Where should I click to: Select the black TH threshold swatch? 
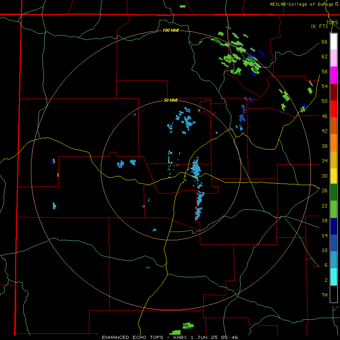(334, 294)
